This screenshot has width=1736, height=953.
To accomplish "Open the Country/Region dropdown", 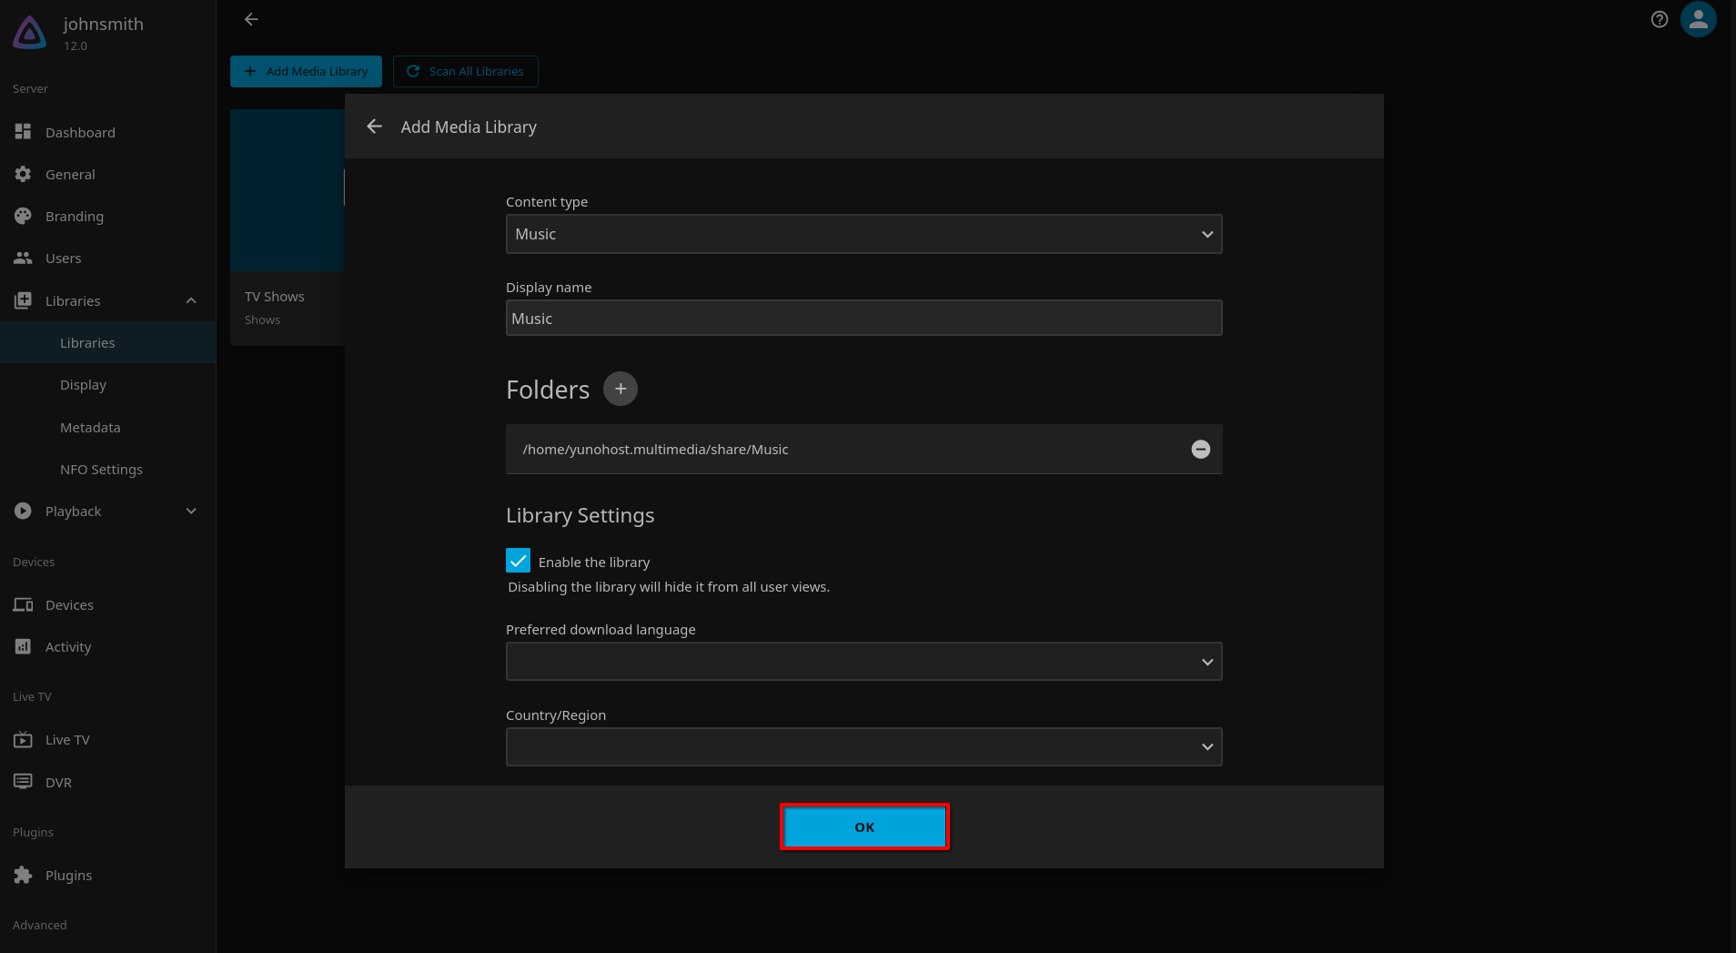I will point(863,746).
